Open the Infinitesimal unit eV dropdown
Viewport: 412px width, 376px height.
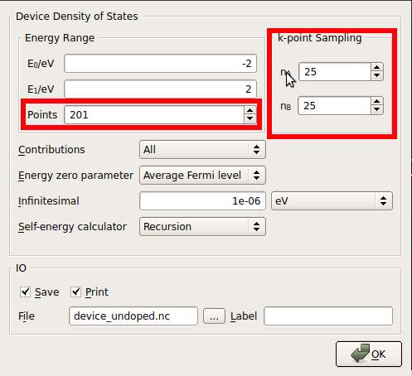[x=332, y=201]
